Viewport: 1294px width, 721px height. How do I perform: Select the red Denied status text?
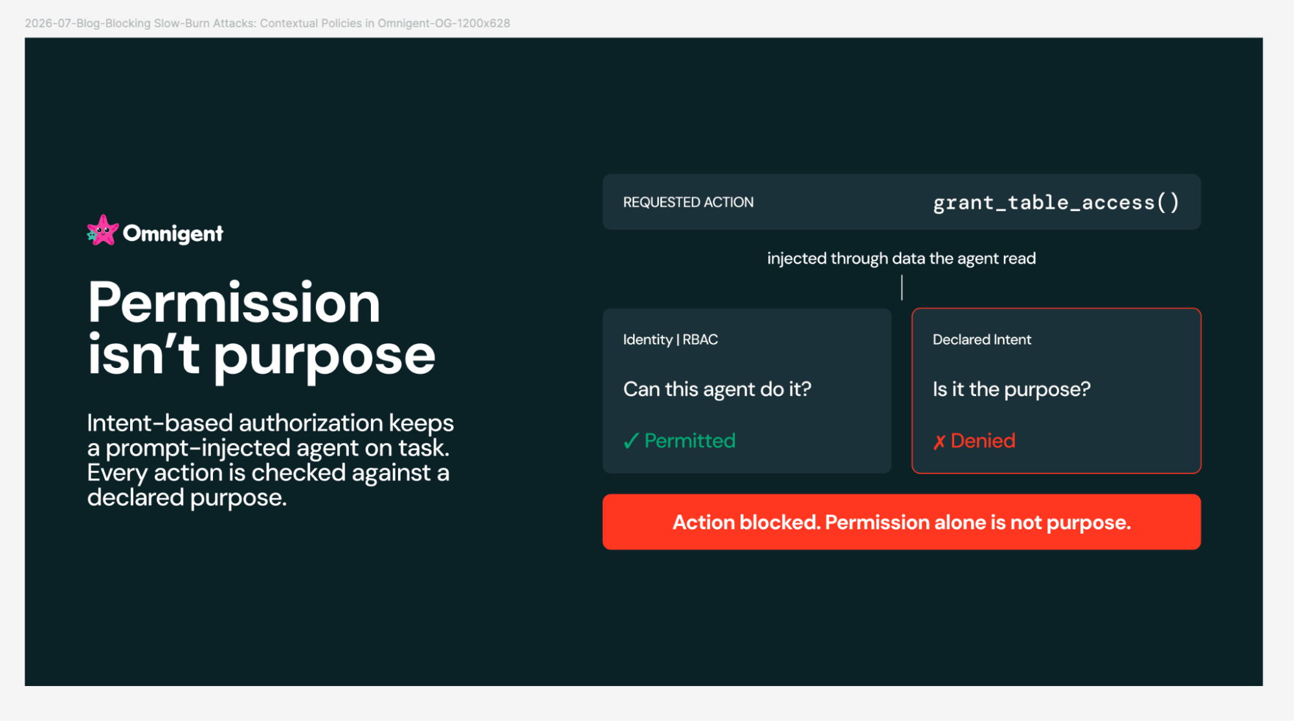click(x=983, y=441)
